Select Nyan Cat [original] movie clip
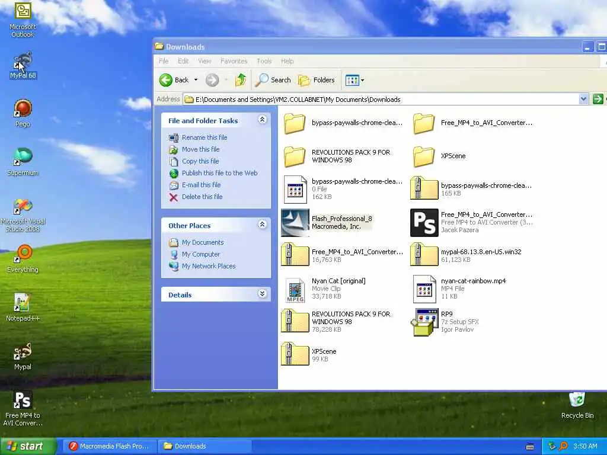Viewport: 607px width, 455px height. point(324,289)
